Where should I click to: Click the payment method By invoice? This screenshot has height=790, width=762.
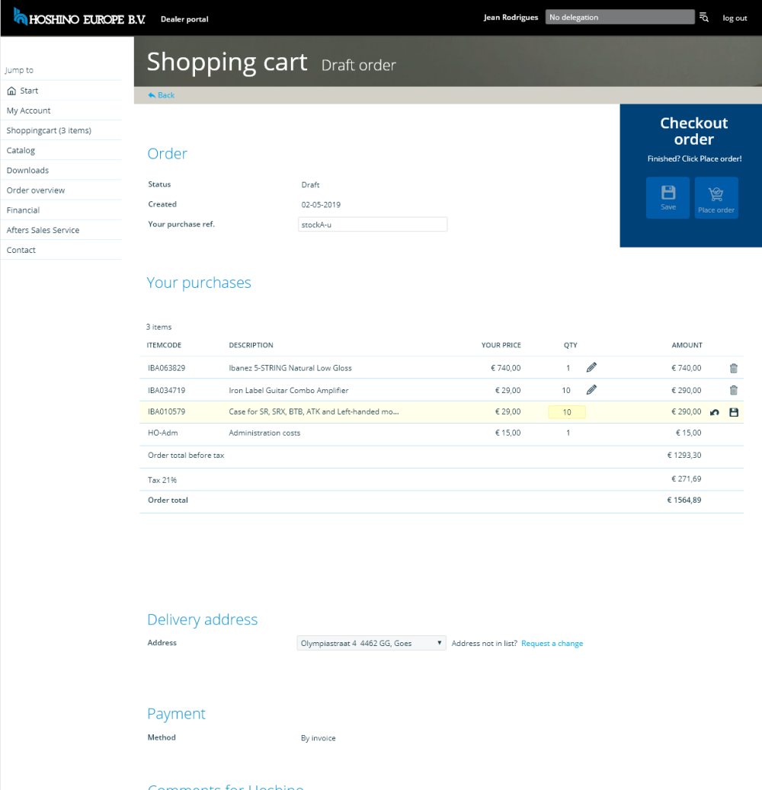tap(318, 738)
